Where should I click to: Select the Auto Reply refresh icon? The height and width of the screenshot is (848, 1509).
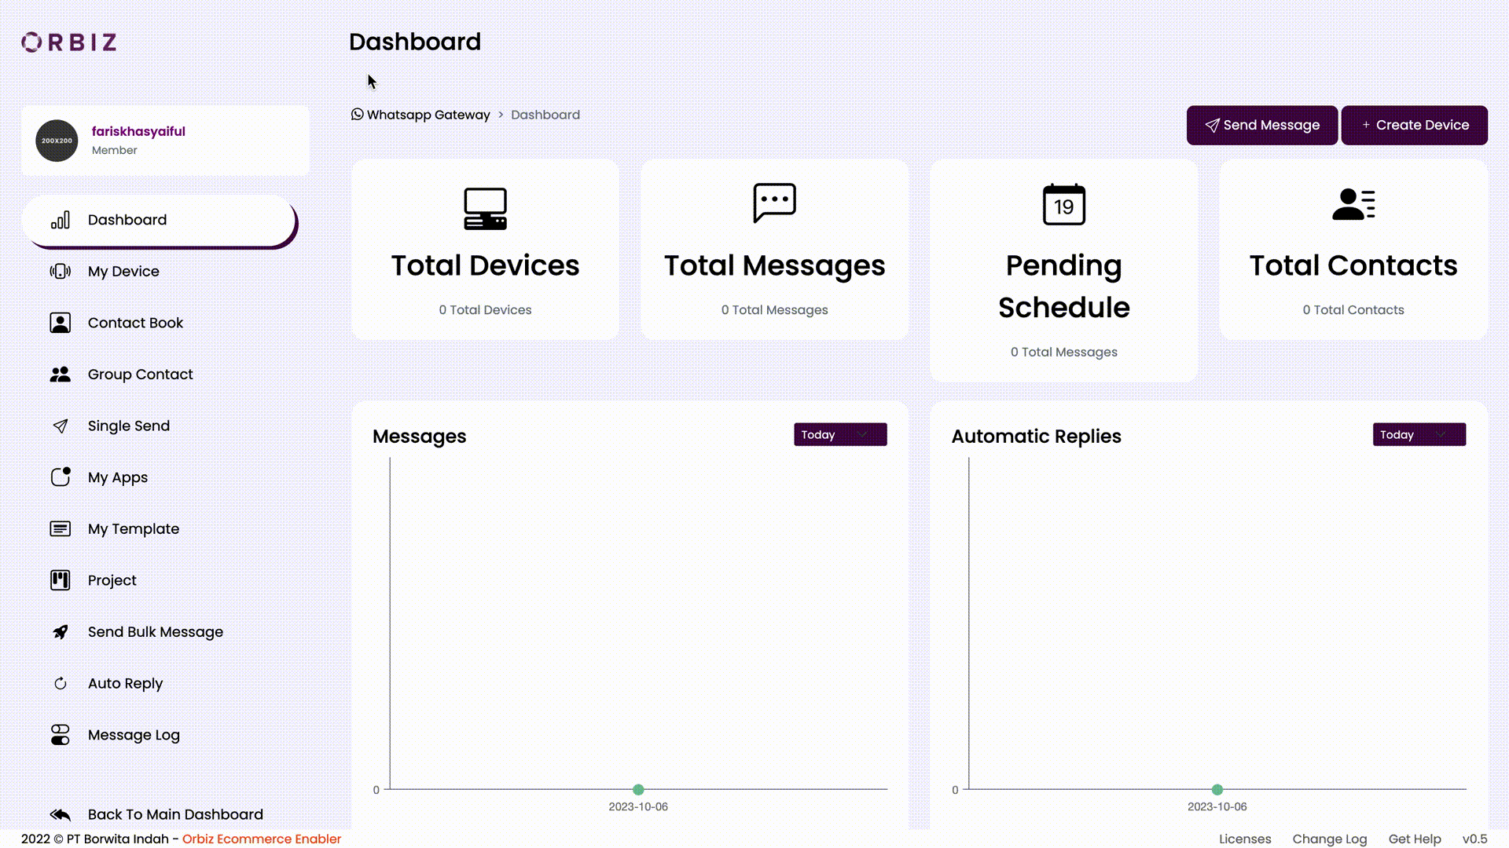(61, 682)
